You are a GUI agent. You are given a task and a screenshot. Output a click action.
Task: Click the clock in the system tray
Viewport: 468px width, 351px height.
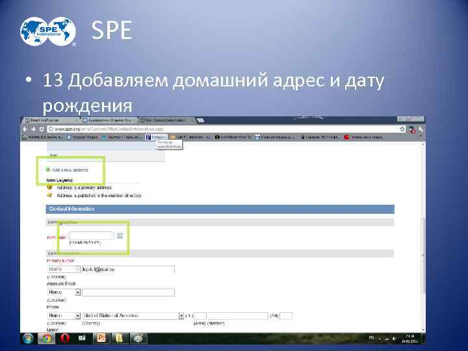409,339
